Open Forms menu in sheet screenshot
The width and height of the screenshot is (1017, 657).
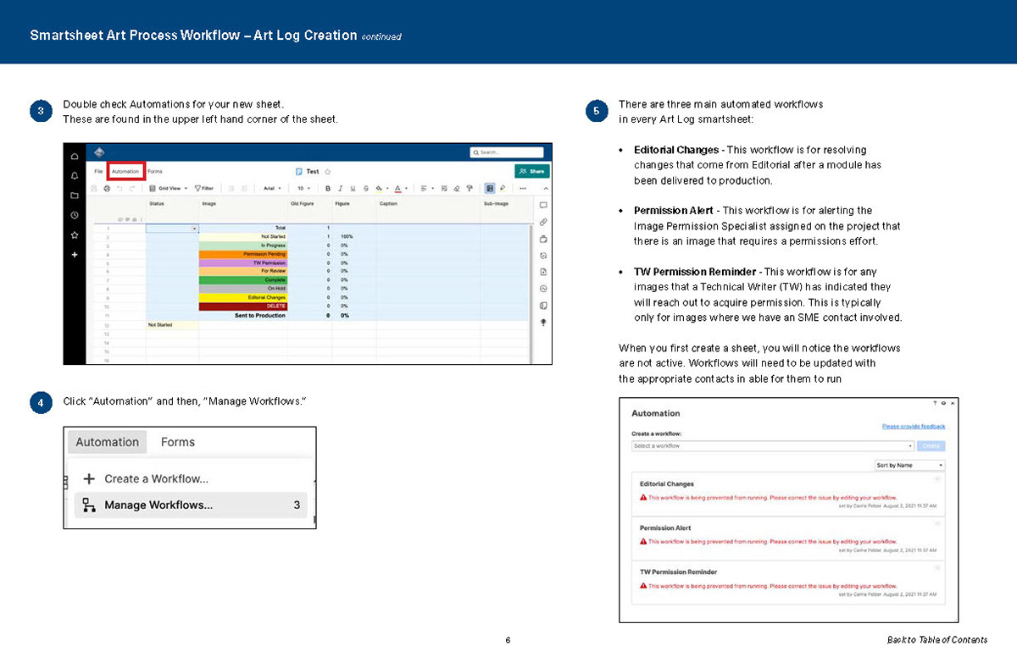coord(155,171)
